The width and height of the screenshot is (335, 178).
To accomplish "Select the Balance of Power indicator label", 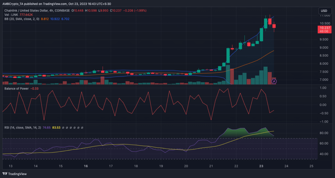I will (x=16, y=88).
